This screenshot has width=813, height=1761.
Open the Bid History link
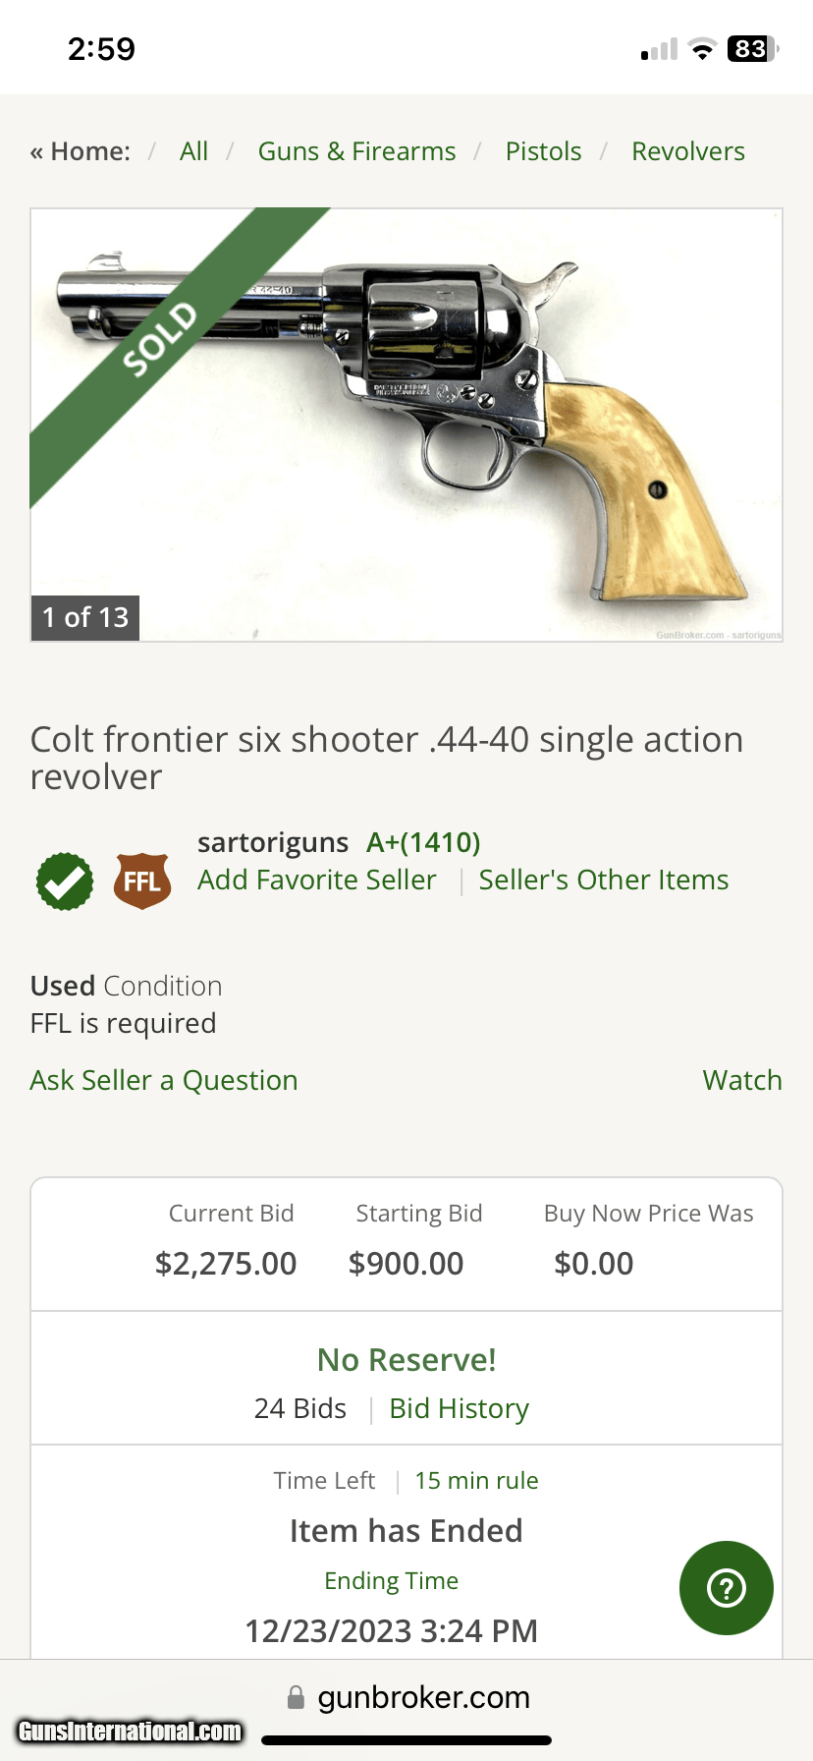pyautogui.click(x=459, y=1408)
